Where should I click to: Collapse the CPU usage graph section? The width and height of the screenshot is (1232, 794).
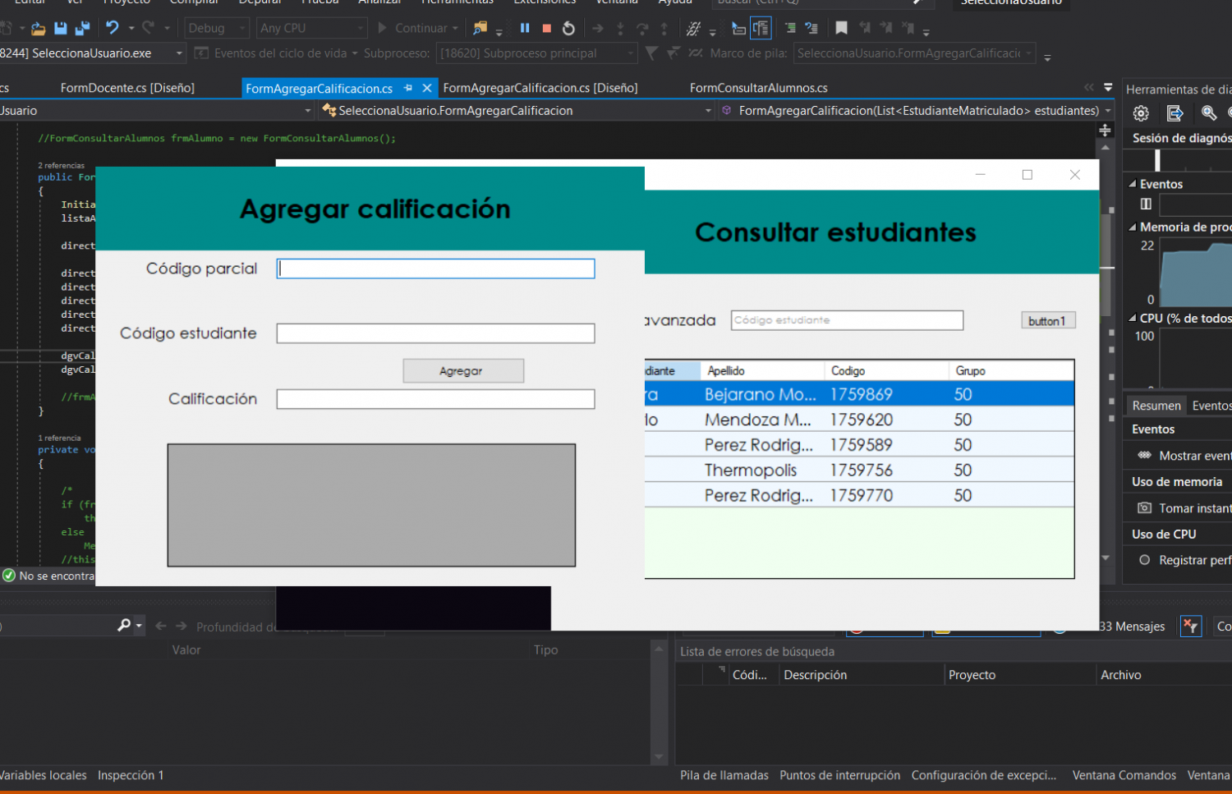coord(1133,318)
